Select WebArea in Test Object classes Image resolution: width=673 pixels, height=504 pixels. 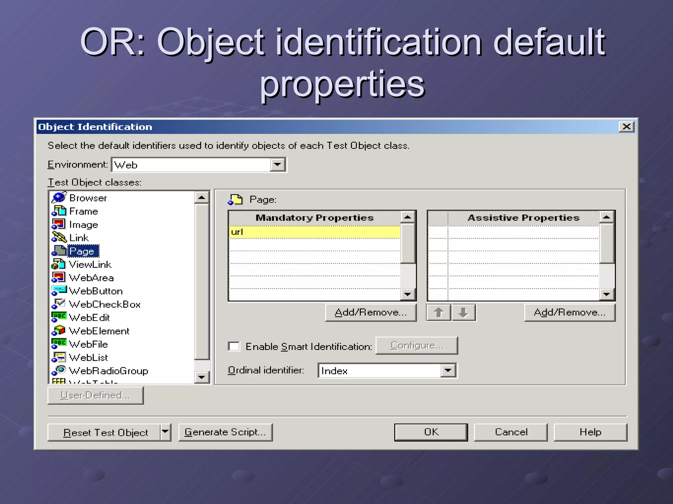91,278
